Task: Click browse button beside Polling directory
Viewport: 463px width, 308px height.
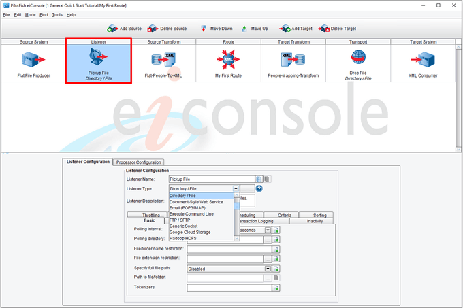Action: point(268,239)
